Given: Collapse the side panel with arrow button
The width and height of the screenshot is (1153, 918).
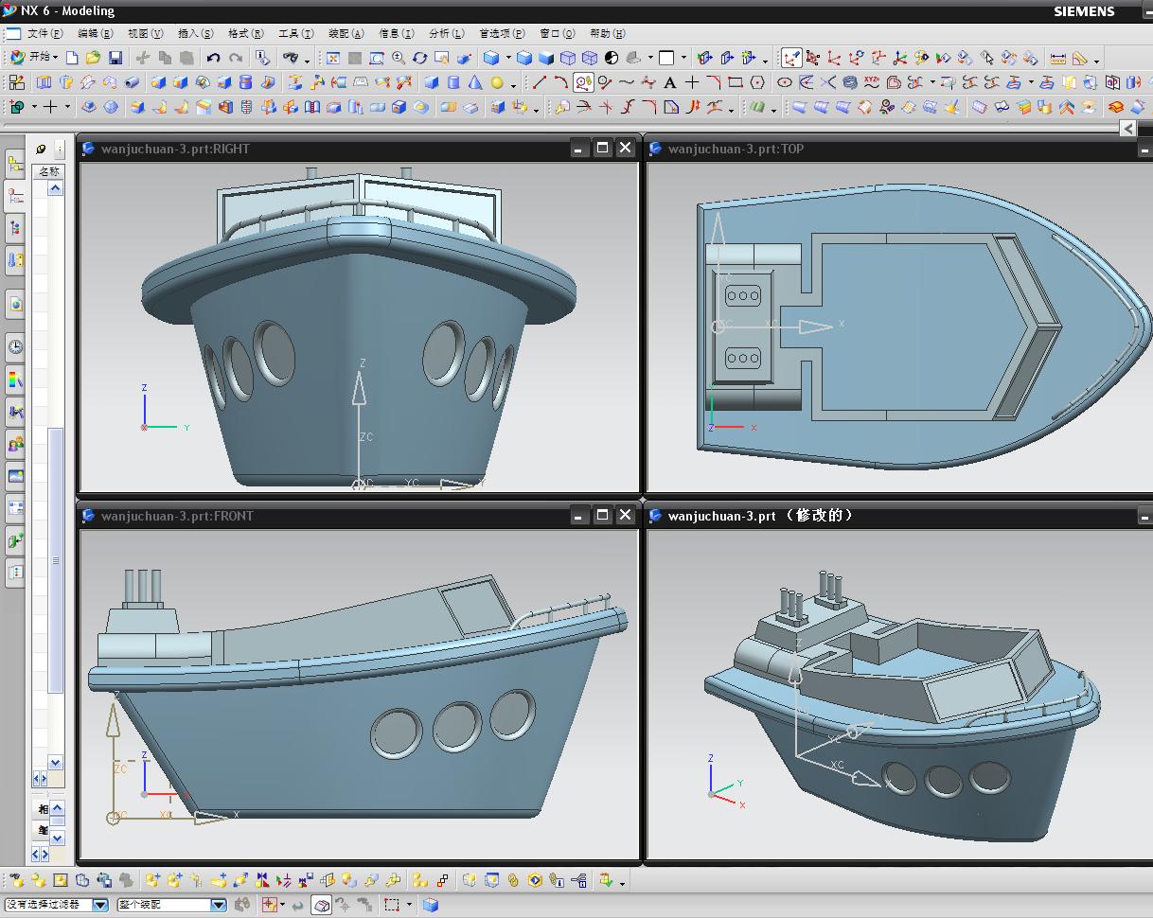Looking at the screenshot, I should coord(1128,128).
